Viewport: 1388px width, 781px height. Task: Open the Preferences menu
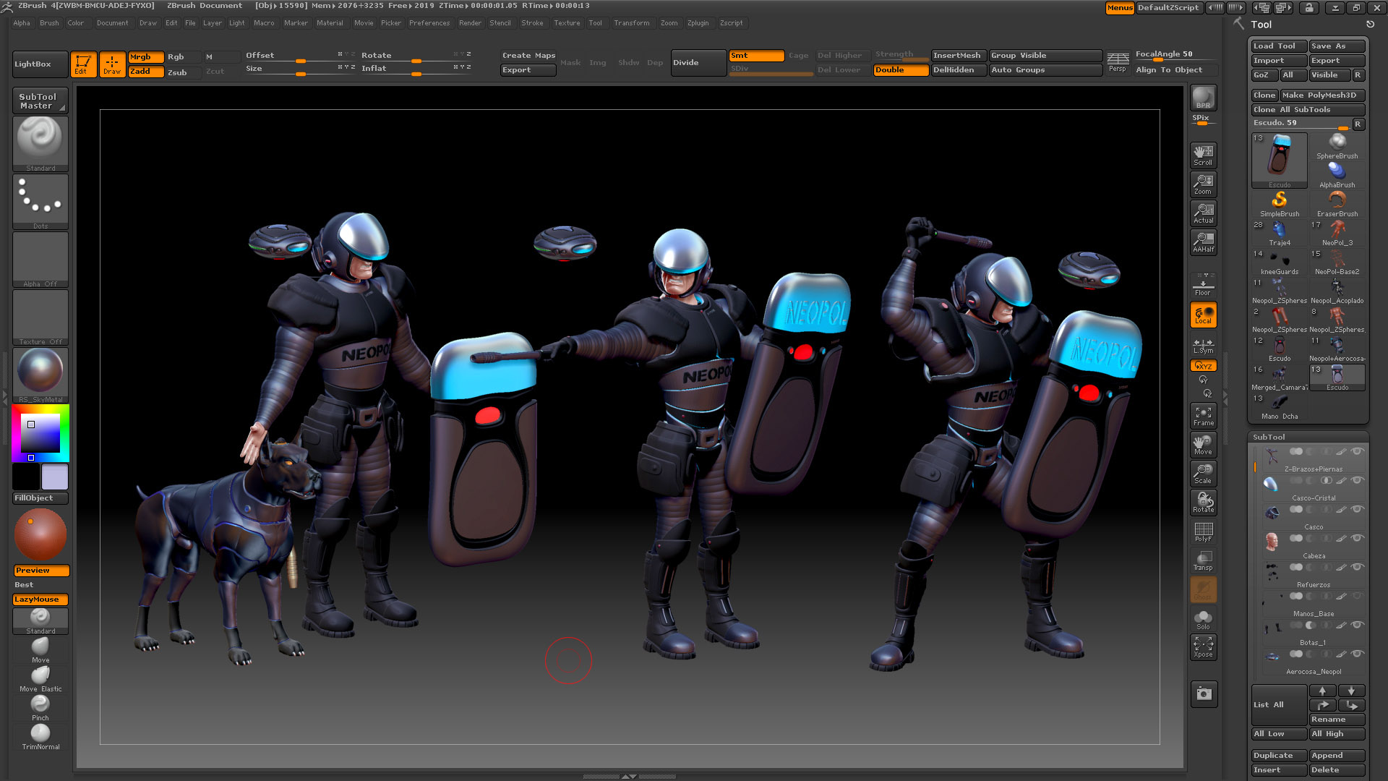[x=429, y=23]
